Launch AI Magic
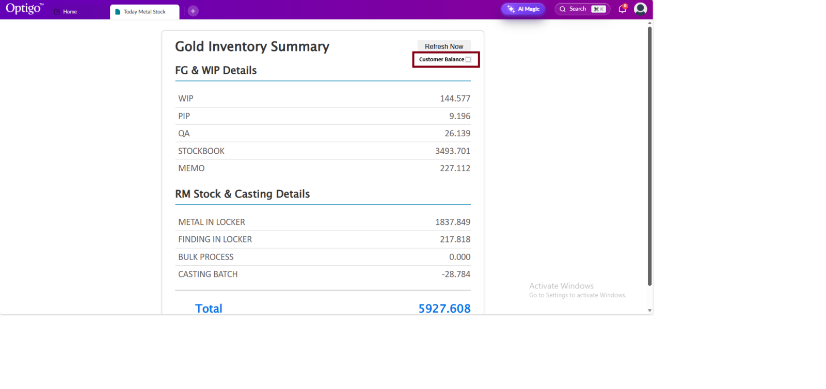The image size is (826, 389). pos(523,9)
